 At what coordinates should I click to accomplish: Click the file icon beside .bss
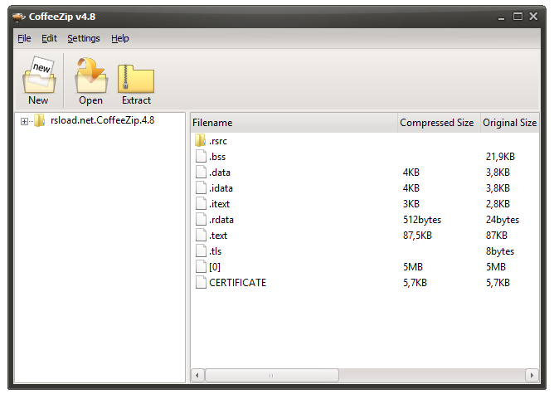[201, 156]
